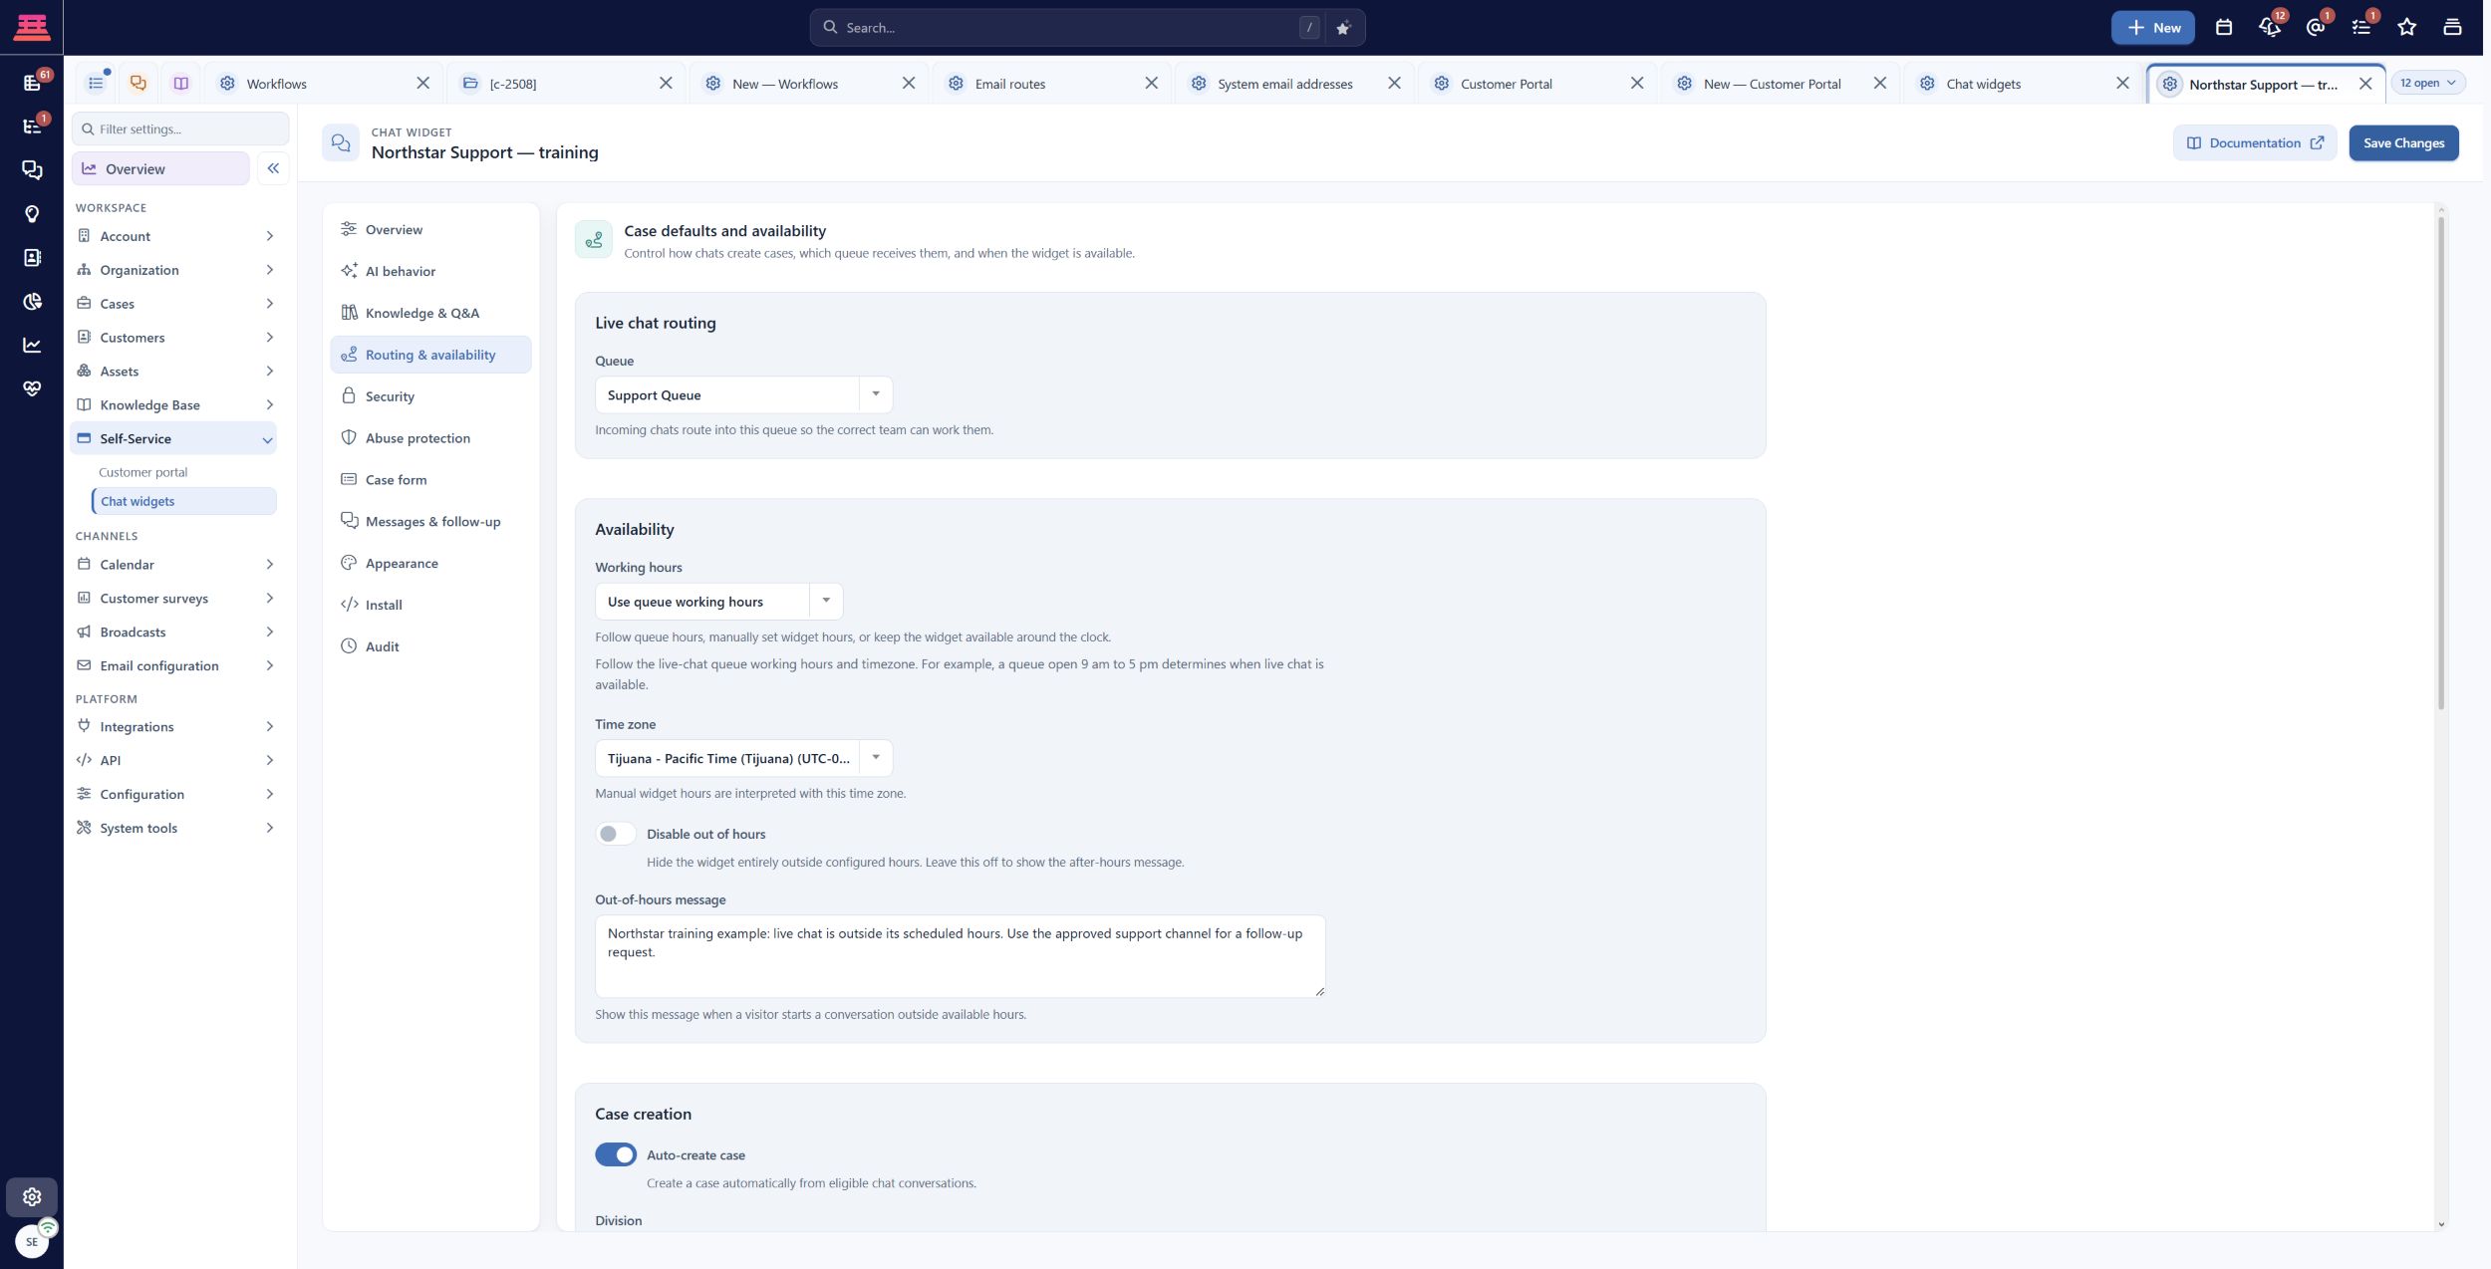This screenshot has width=2491, height=1269.
Task: Click the book icon tab shortcut
Action: 180,84
